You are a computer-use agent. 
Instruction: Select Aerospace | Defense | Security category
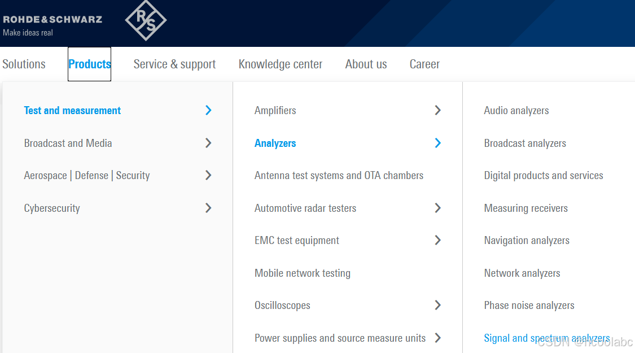tap(87, 176)
